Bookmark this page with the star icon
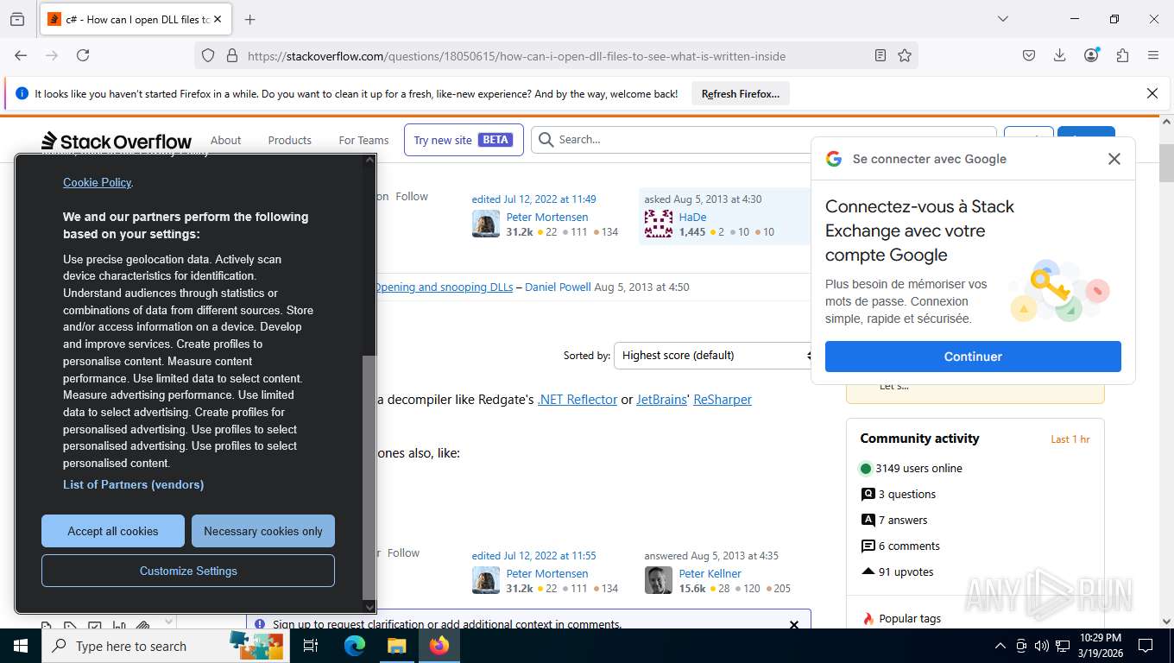Viewport: 1174px width, 663px height. click(905, 55)
